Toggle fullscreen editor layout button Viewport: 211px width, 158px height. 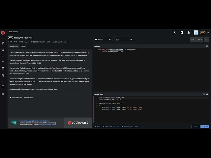206,39
